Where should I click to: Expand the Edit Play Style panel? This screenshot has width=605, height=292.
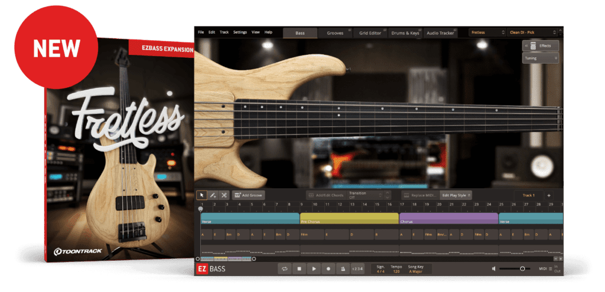(456, 195)
